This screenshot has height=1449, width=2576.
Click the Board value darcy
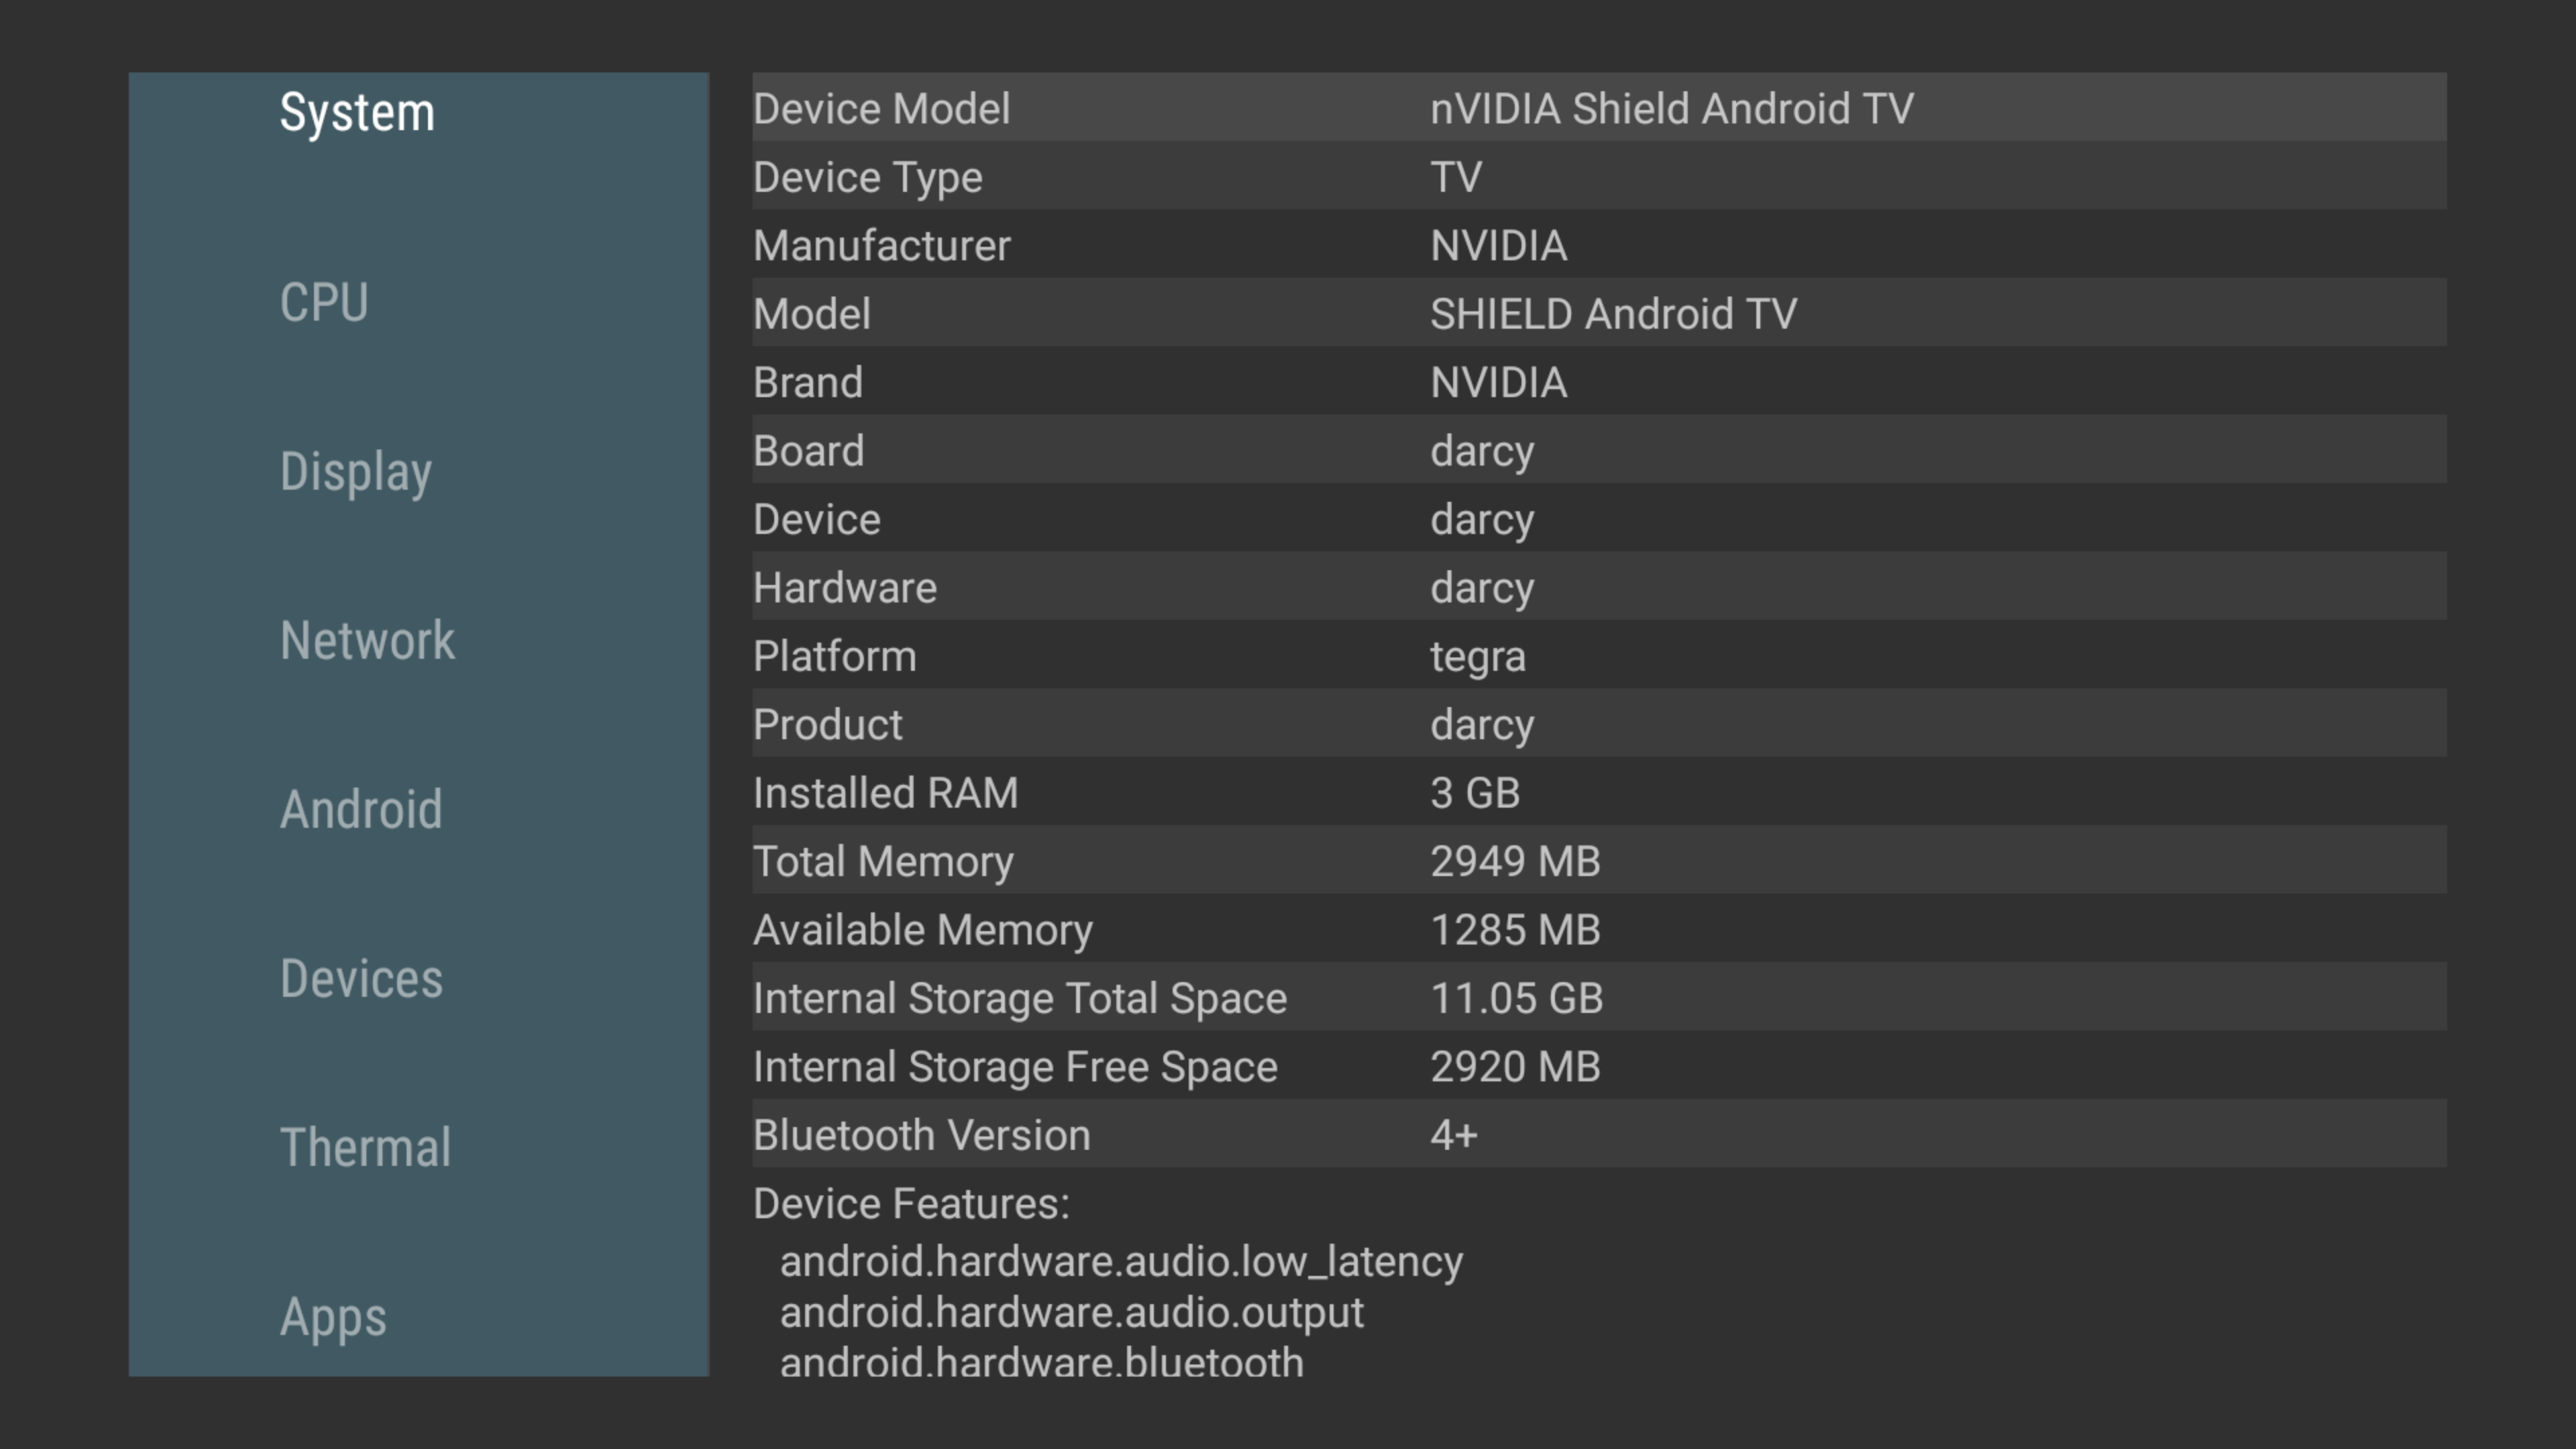(x=1481, y=452)
